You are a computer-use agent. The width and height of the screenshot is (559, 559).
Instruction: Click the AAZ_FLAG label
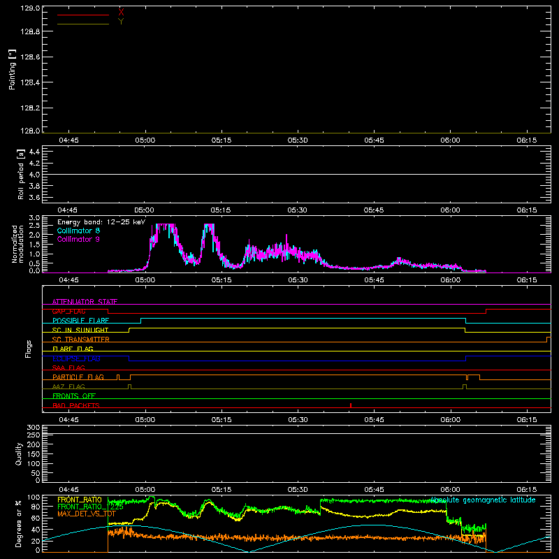[68, 386]
